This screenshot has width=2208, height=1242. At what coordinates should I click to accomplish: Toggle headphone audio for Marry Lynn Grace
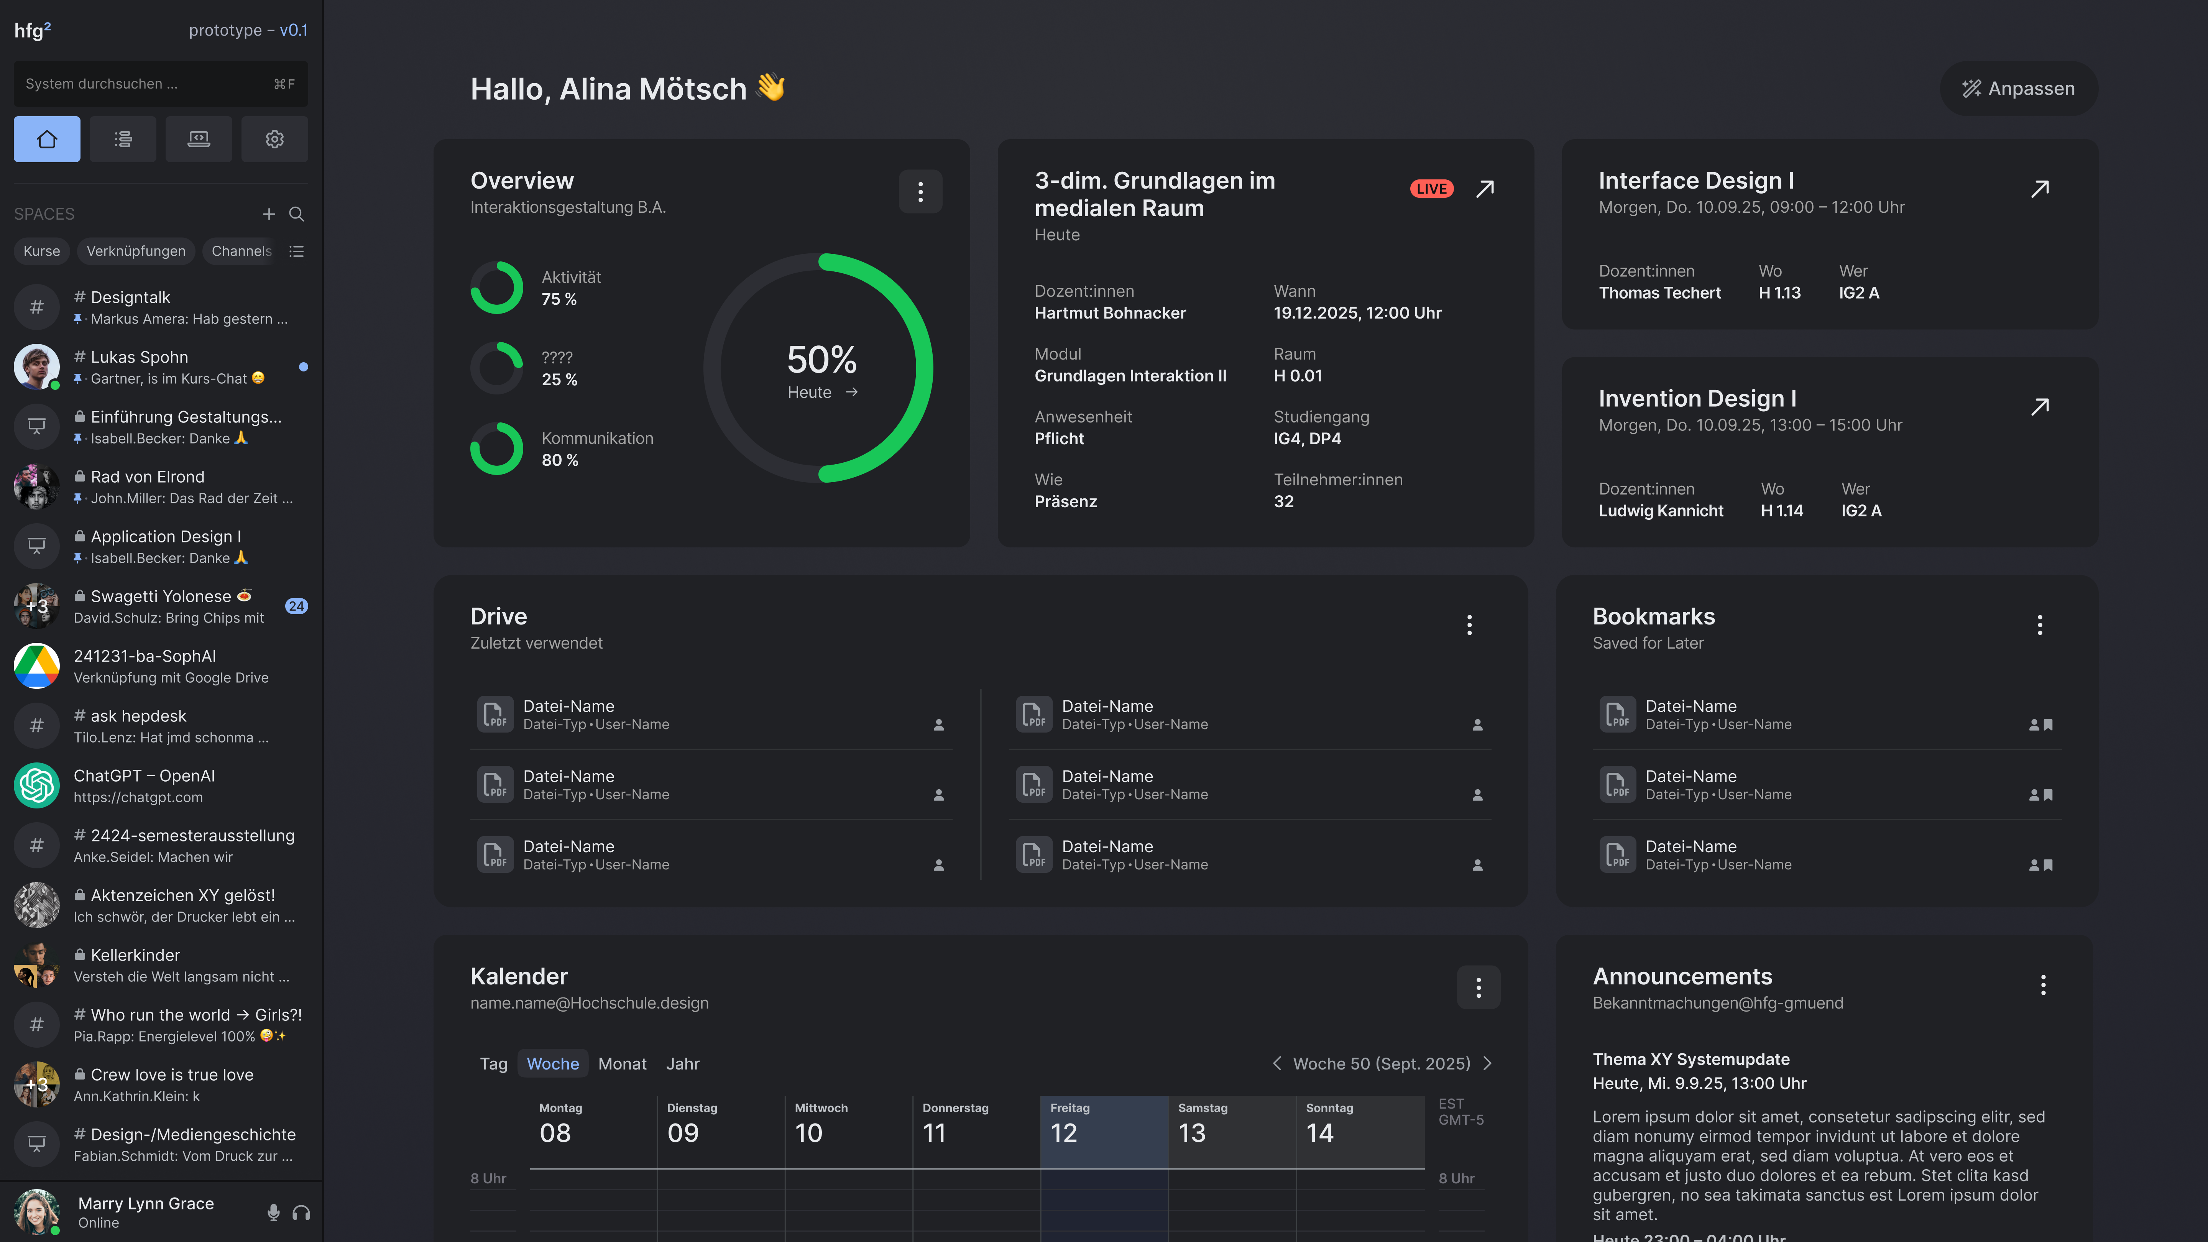(x=301, y=1212)
